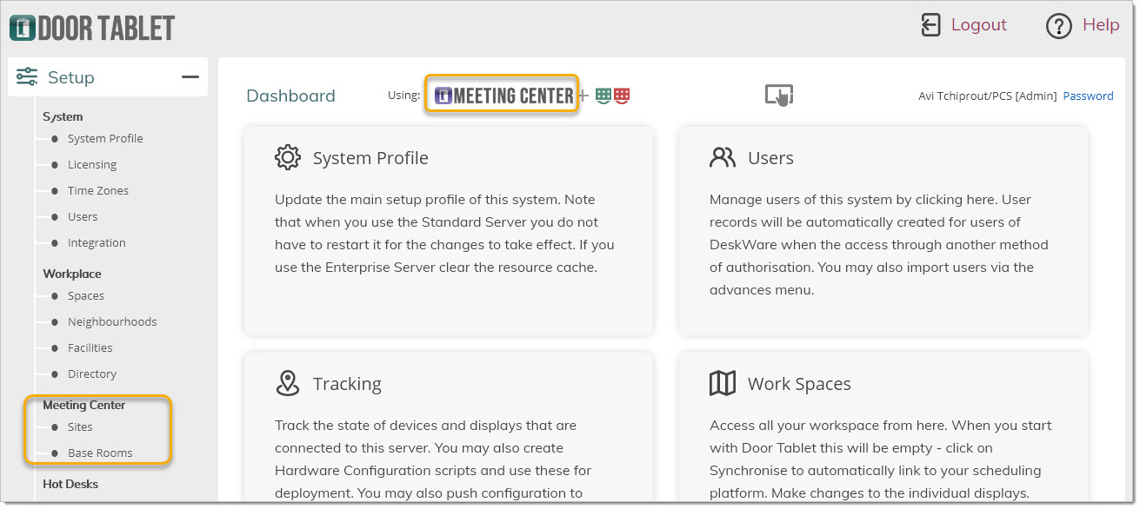Click the Setup sliders icon

[27, 77]
